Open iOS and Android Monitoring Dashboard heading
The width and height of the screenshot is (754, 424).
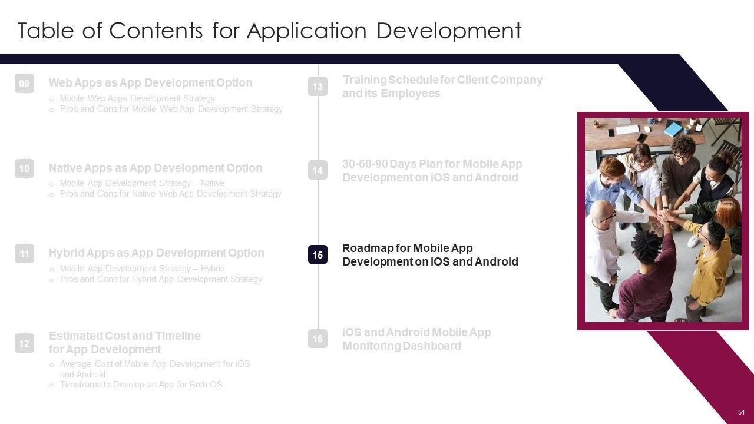tap(416, 339)
